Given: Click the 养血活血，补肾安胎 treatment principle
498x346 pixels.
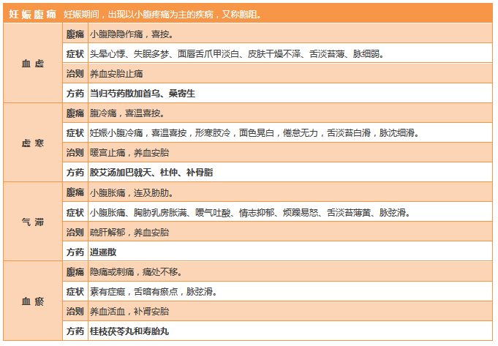Looking at the screenshot, I should 129,311.
